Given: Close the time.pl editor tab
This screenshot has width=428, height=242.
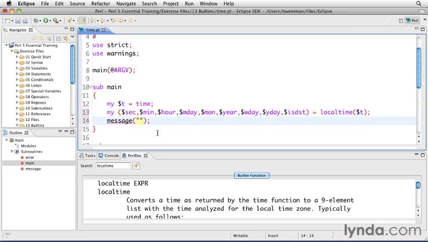Looking at the screenshot, I should pos(103,30).
